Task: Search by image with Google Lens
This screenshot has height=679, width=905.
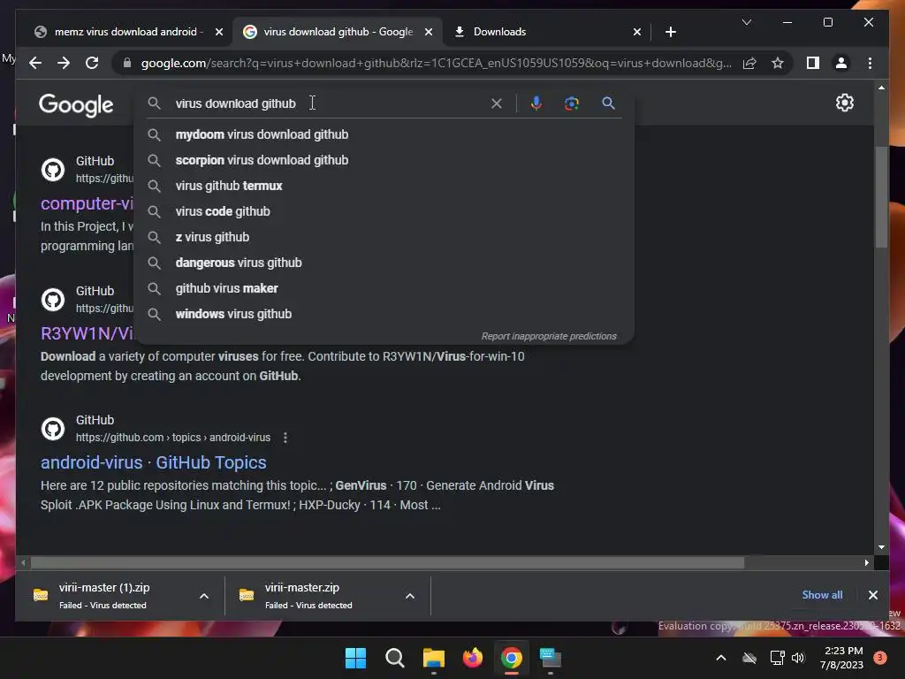Action: click(x=572, y=103)
